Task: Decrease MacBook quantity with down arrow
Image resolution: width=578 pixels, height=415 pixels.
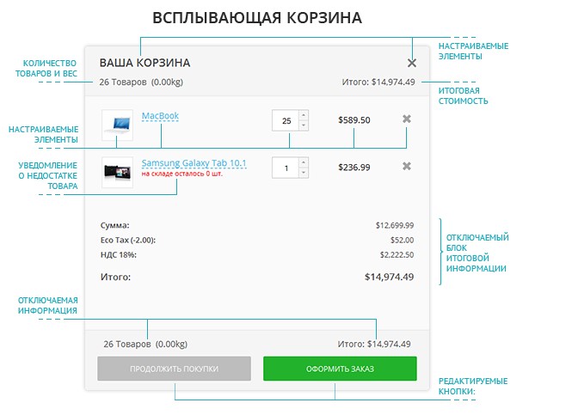Action: 304,125
